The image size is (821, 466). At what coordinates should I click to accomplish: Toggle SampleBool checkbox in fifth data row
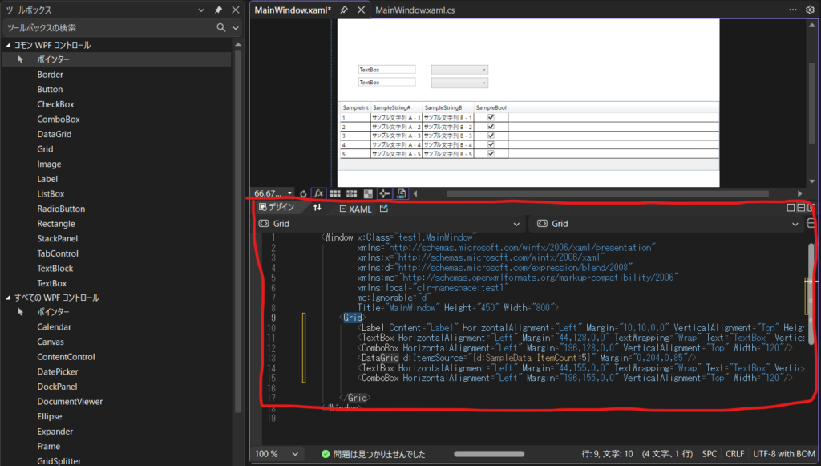point(491,153)
